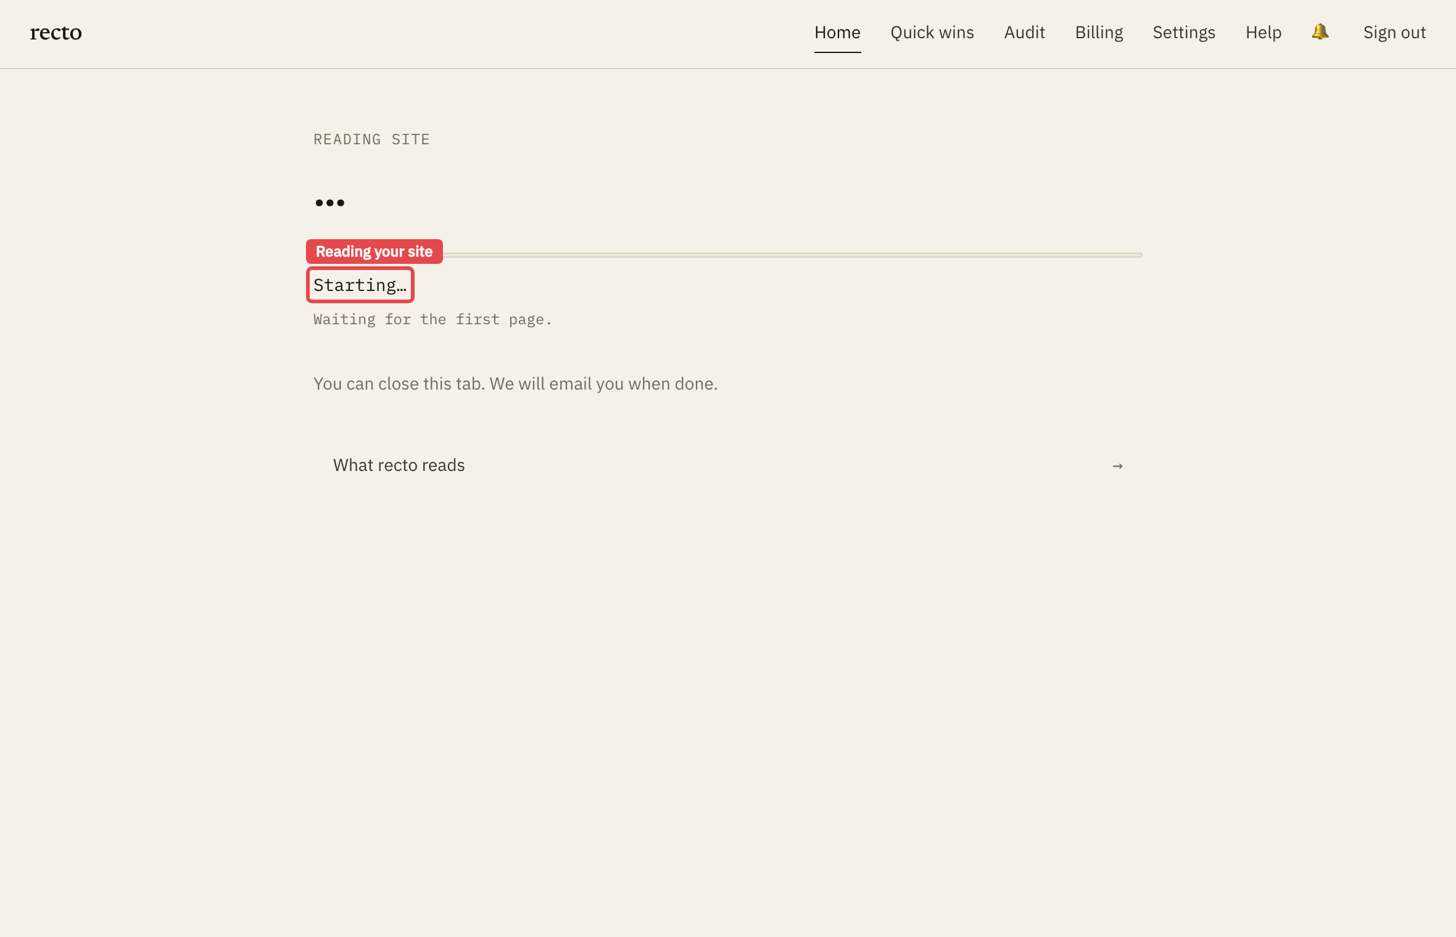Screen dimensions: 1456x937
Task: Switch to the Audit section
Action: (x=1024, y=33)
